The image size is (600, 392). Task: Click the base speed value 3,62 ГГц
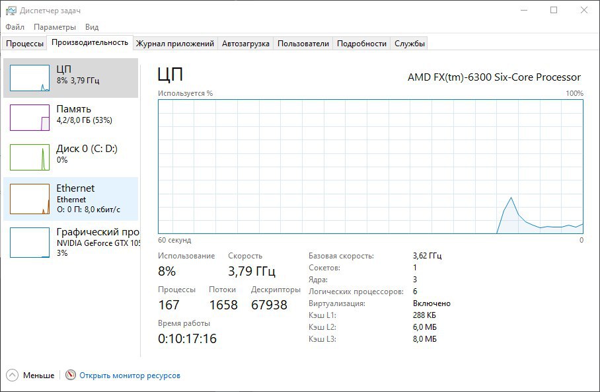point(427,256)
